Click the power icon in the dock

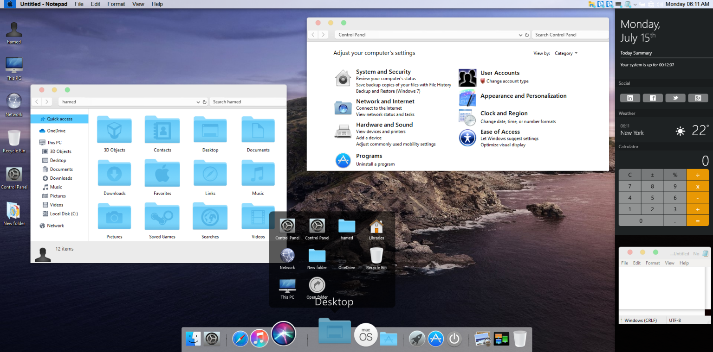coord(454,339)
